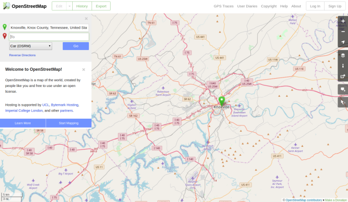Click the Sign Up button
Viewport: 348px width, 202px height.
point(334,6)
